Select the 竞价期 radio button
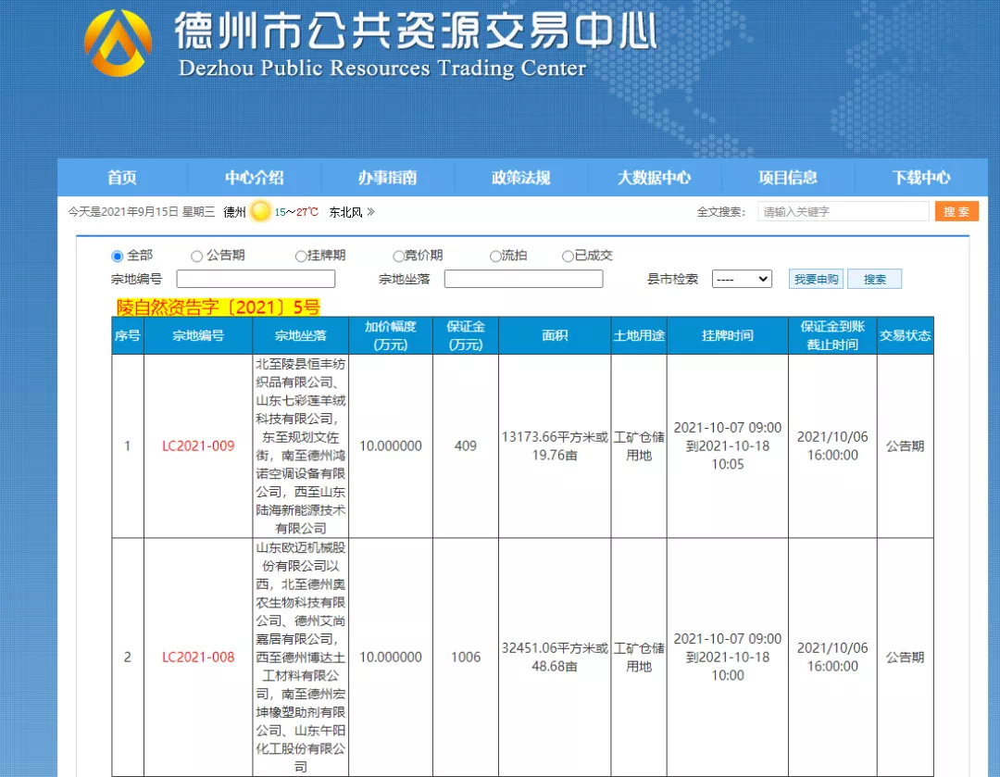 (398, 257)
